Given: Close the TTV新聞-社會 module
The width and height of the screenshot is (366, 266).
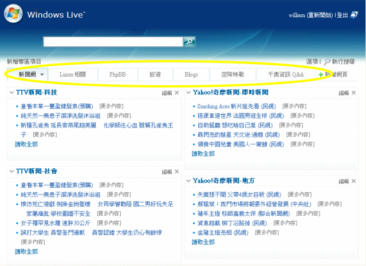Looking at the screenshot, I should click(177, 172).
